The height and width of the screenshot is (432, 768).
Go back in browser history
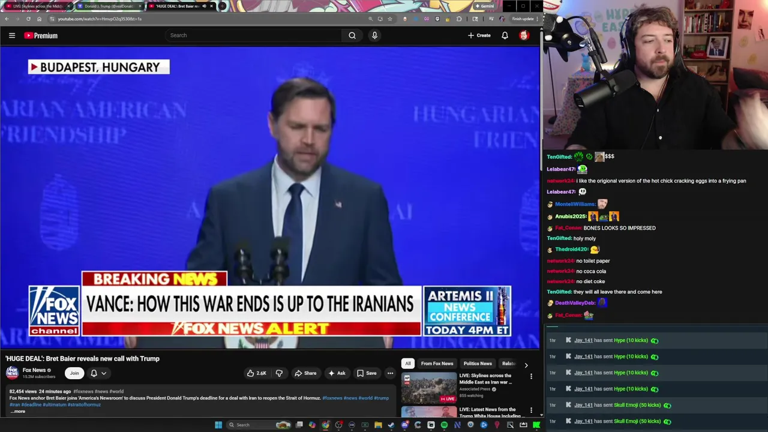click(x=7, y=19)
